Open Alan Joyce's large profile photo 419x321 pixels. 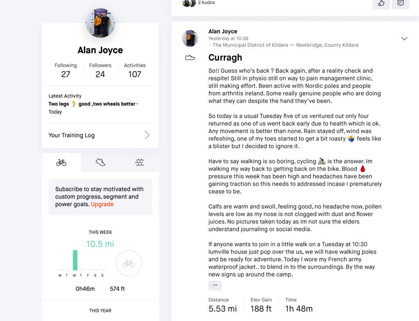101,23
